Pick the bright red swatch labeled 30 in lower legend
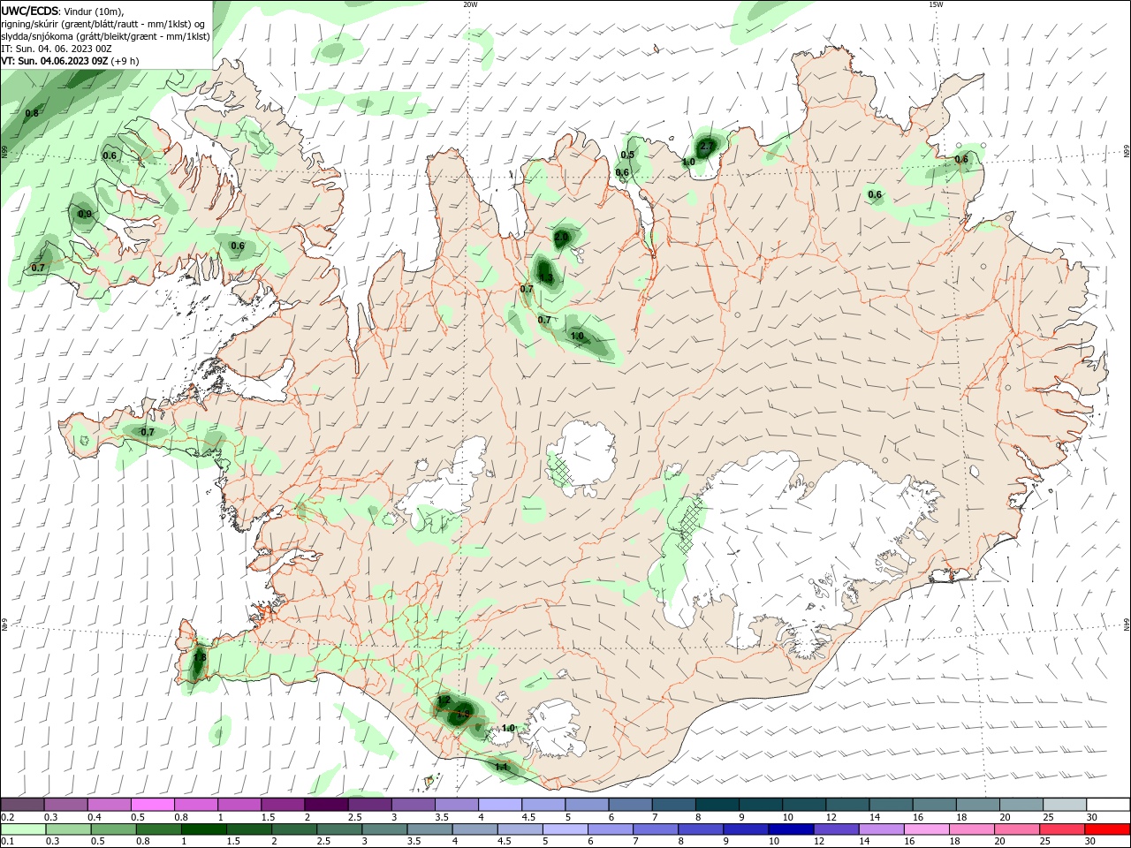 tap(1107, 829)
